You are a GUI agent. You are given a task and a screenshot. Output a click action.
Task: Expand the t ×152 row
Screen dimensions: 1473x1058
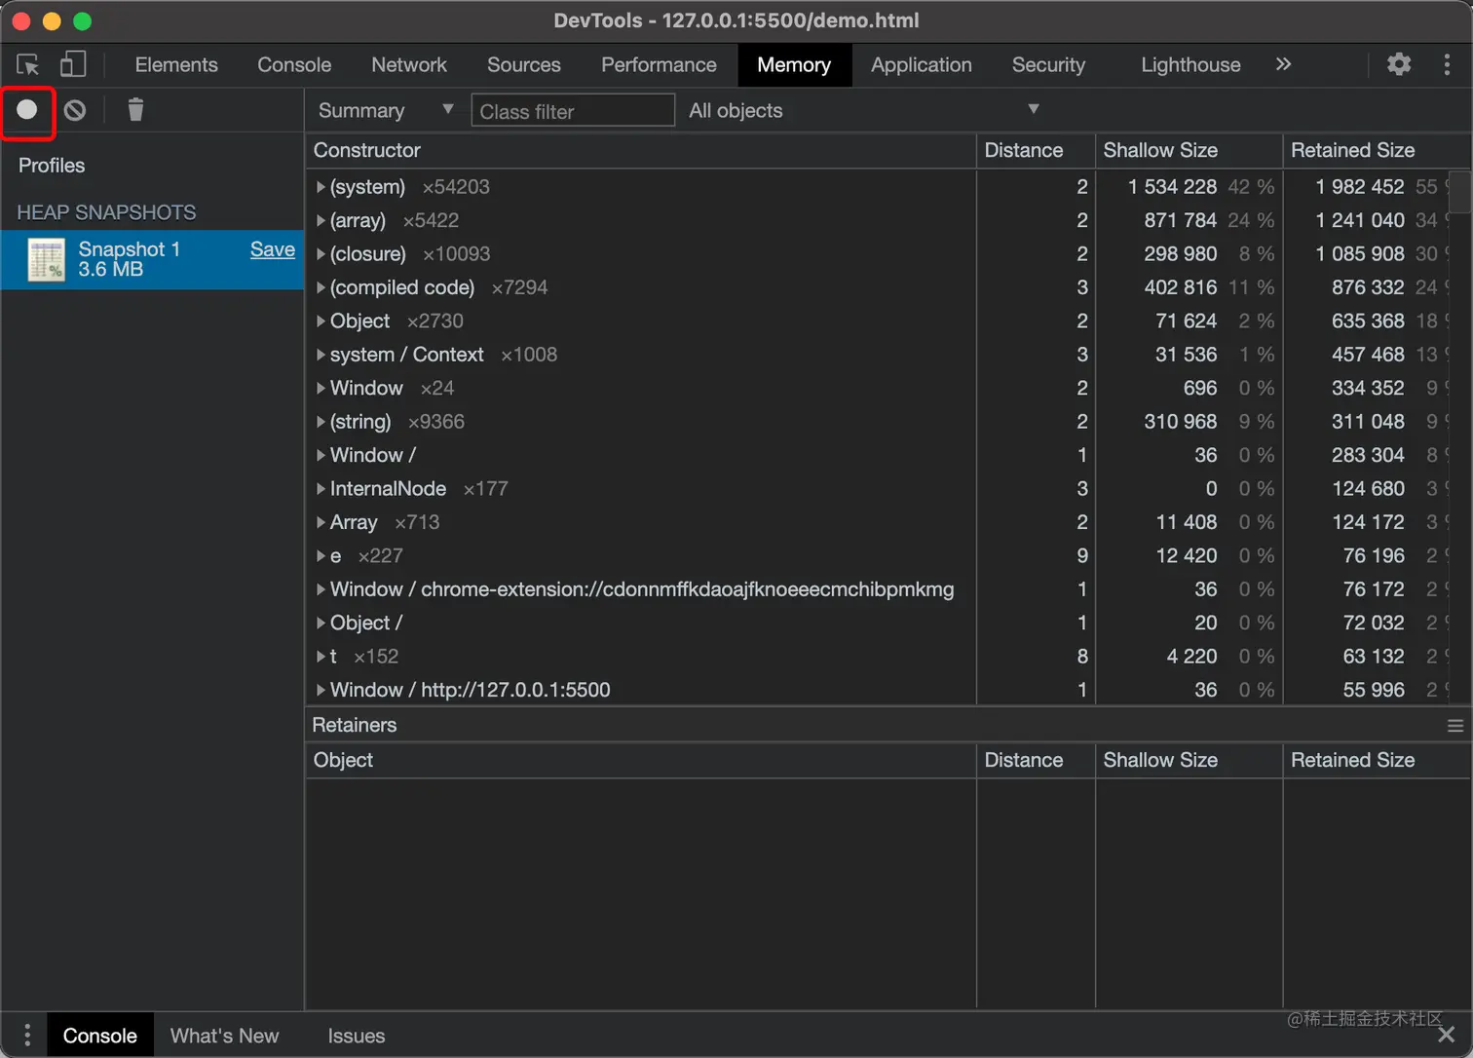tap(321, 657)
